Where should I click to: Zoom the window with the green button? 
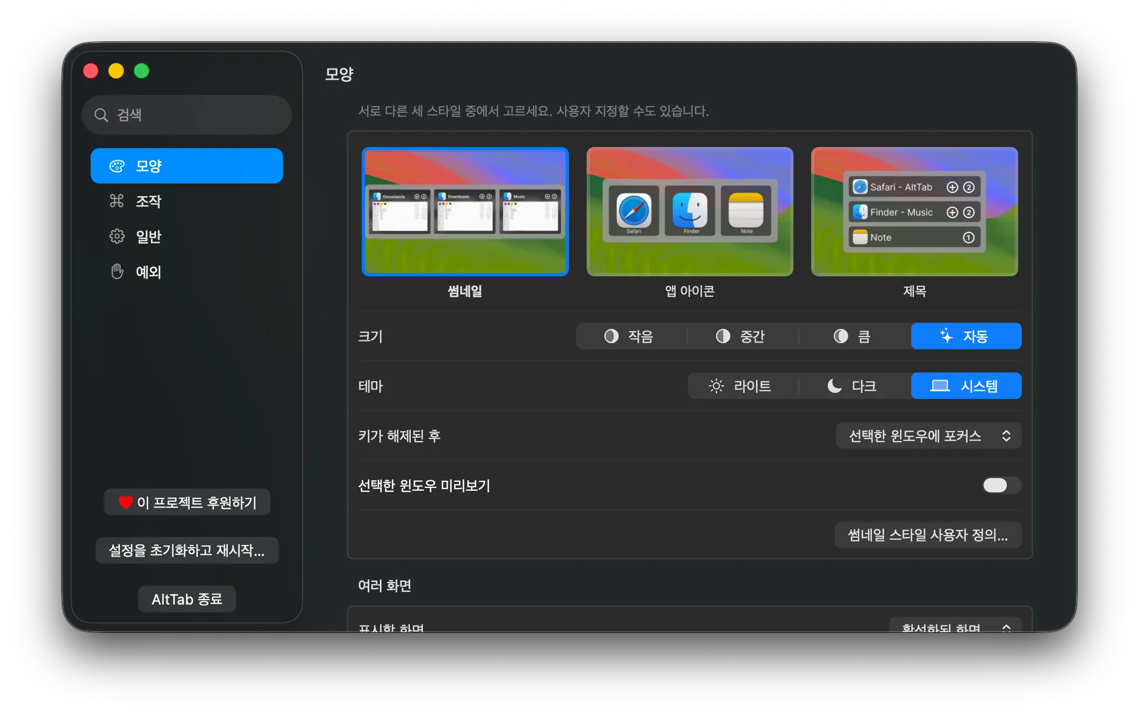click(x=142, y=71)
